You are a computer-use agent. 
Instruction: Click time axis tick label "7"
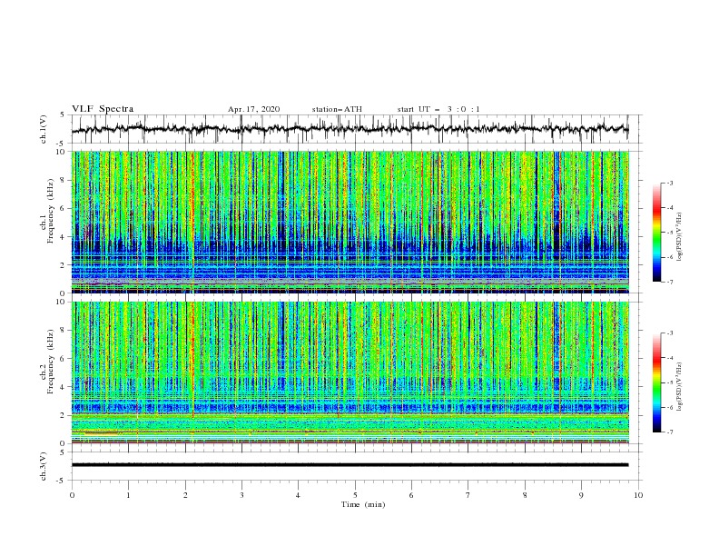click(x=468, y=495)
